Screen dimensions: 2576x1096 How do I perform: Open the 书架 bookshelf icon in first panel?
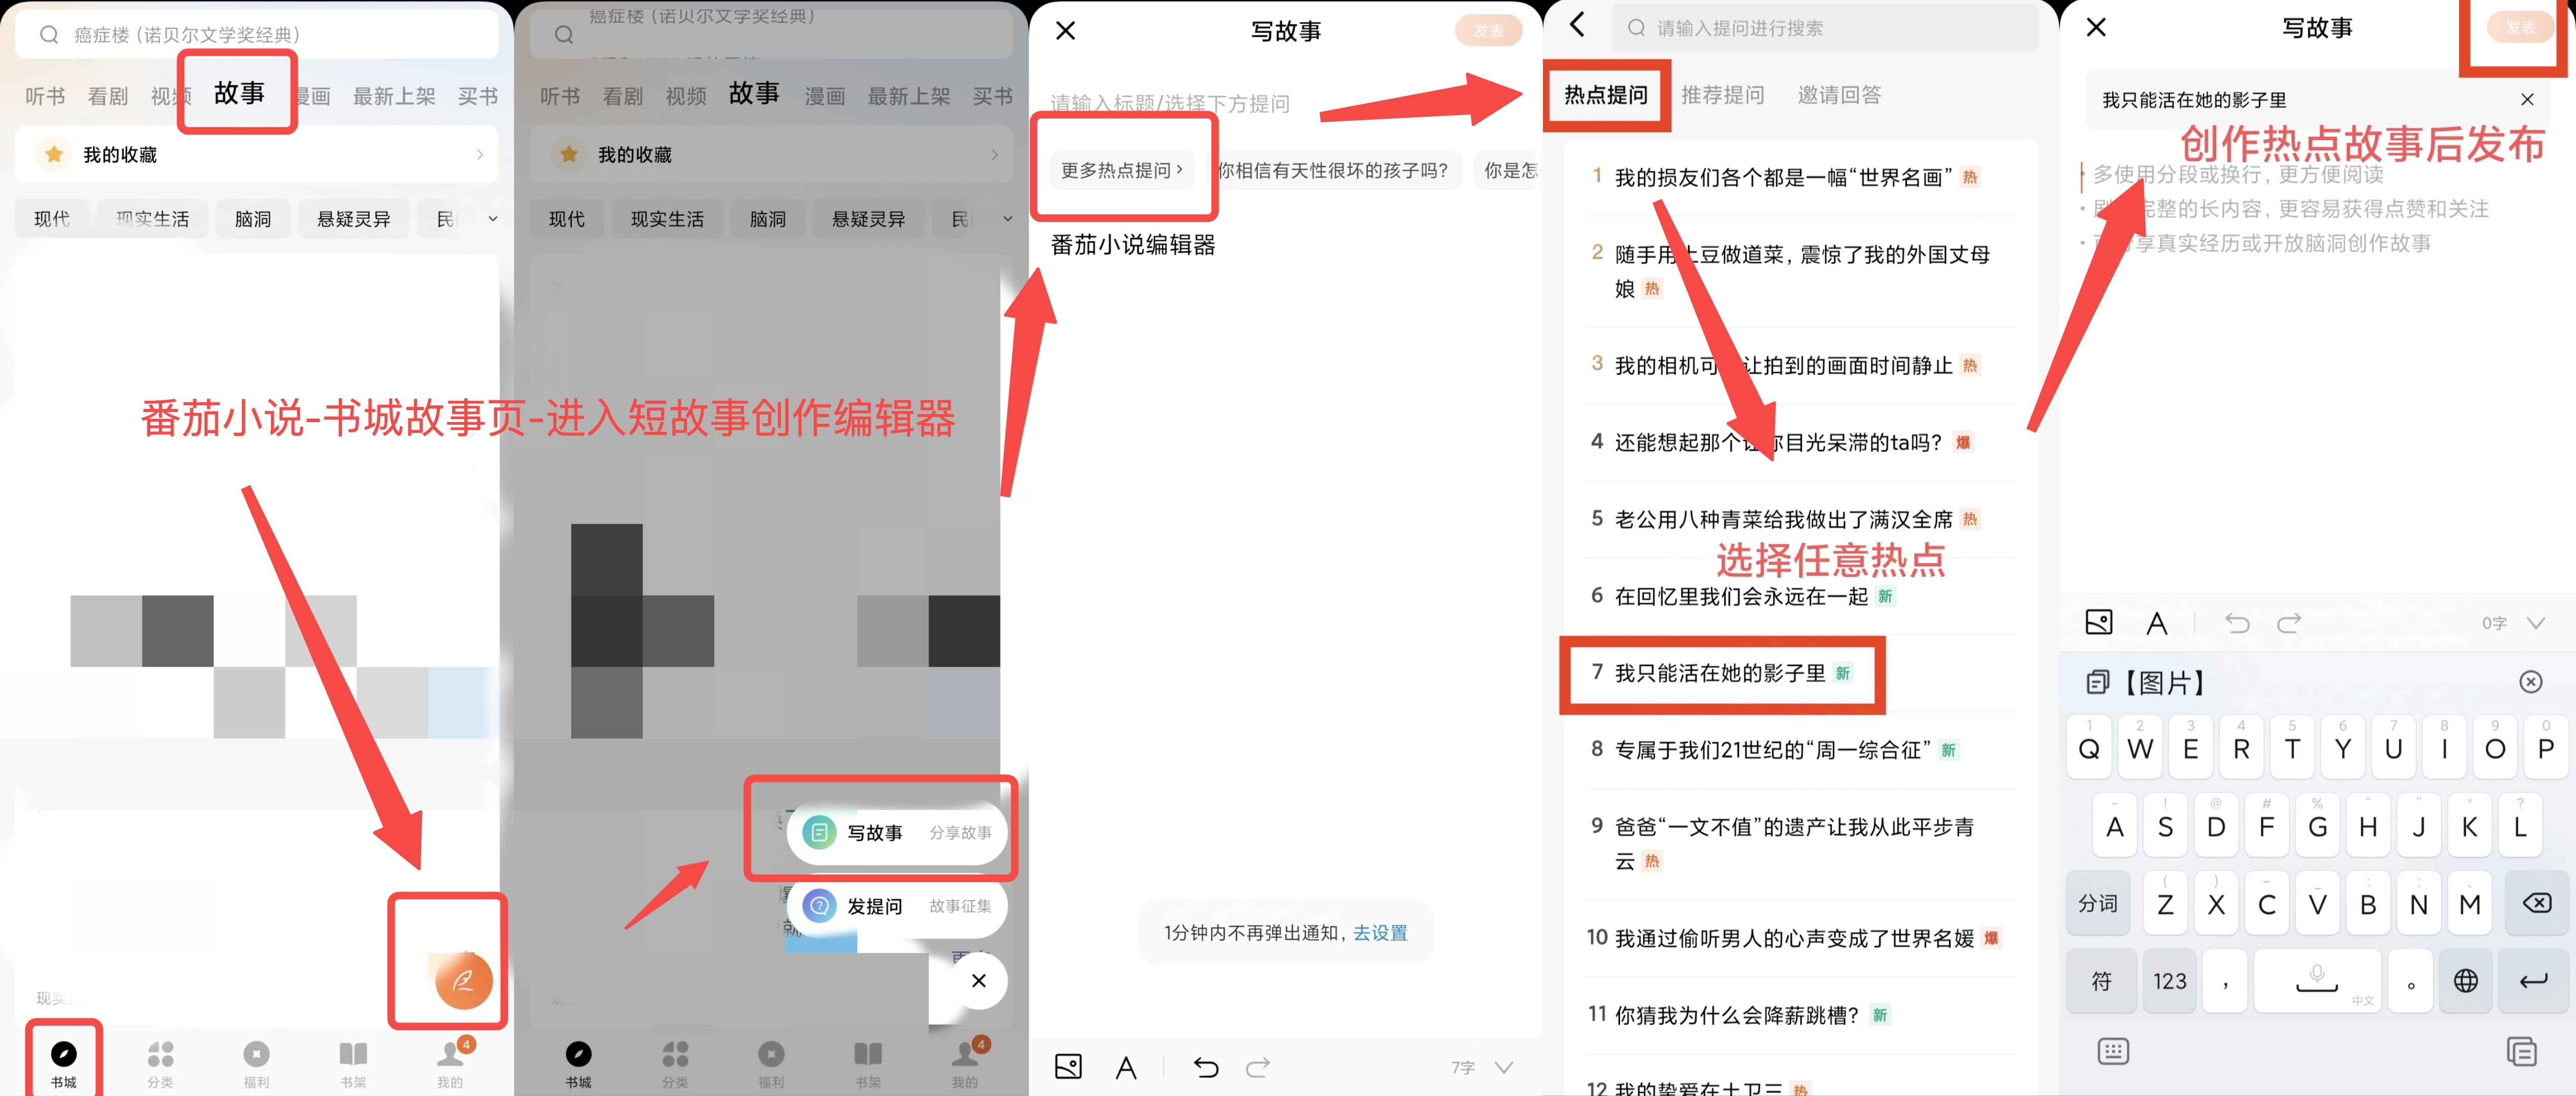352,1063
